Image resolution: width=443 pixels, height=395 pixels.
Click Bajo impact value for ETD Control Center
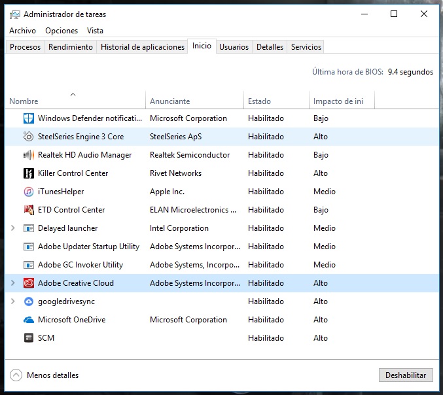321,210
